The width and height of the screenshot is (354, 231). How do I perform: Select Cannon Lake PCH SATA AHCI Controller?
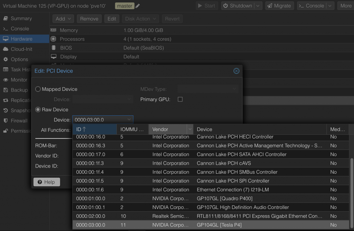point(211,155)
